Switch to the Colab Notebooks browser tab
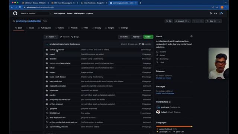The width and height of the screenshot is (238, 134). coord(94,3)
